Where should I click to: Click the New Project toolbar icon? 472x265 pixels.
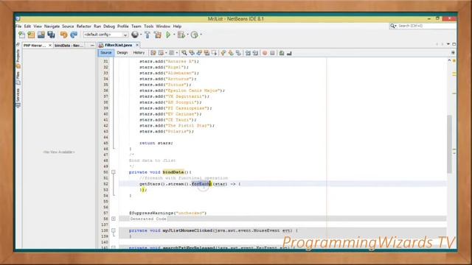(x=31, y=35)
